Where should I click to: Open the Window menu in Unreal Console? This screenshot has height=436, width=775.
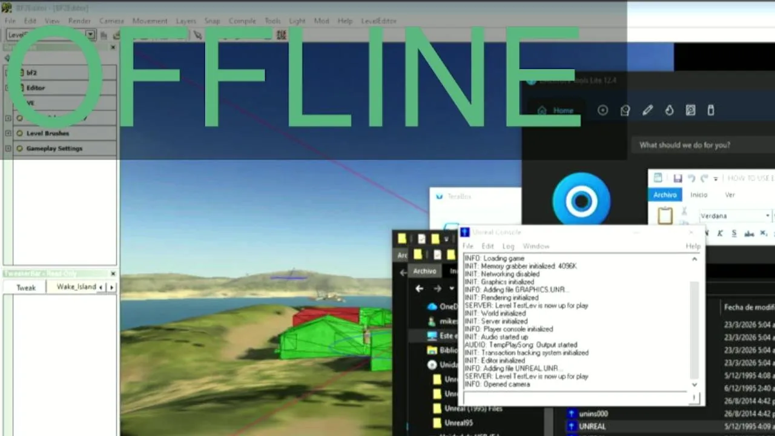536,246
